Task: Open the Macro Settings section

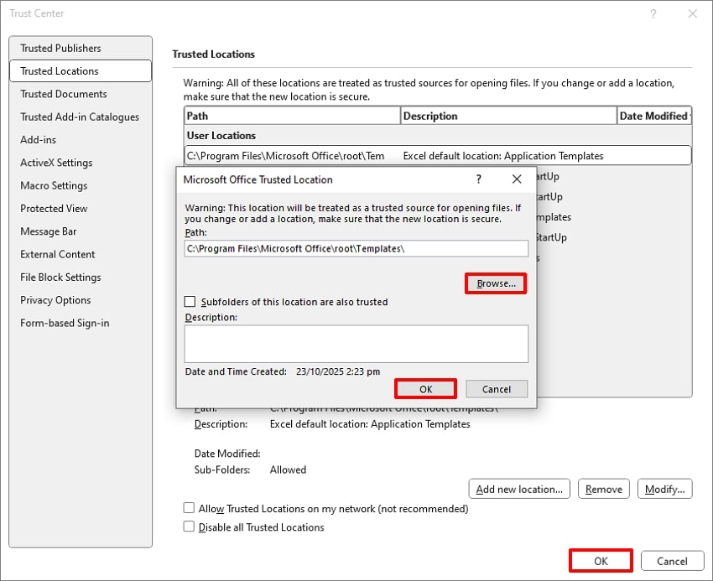Action: pos(55,185)
